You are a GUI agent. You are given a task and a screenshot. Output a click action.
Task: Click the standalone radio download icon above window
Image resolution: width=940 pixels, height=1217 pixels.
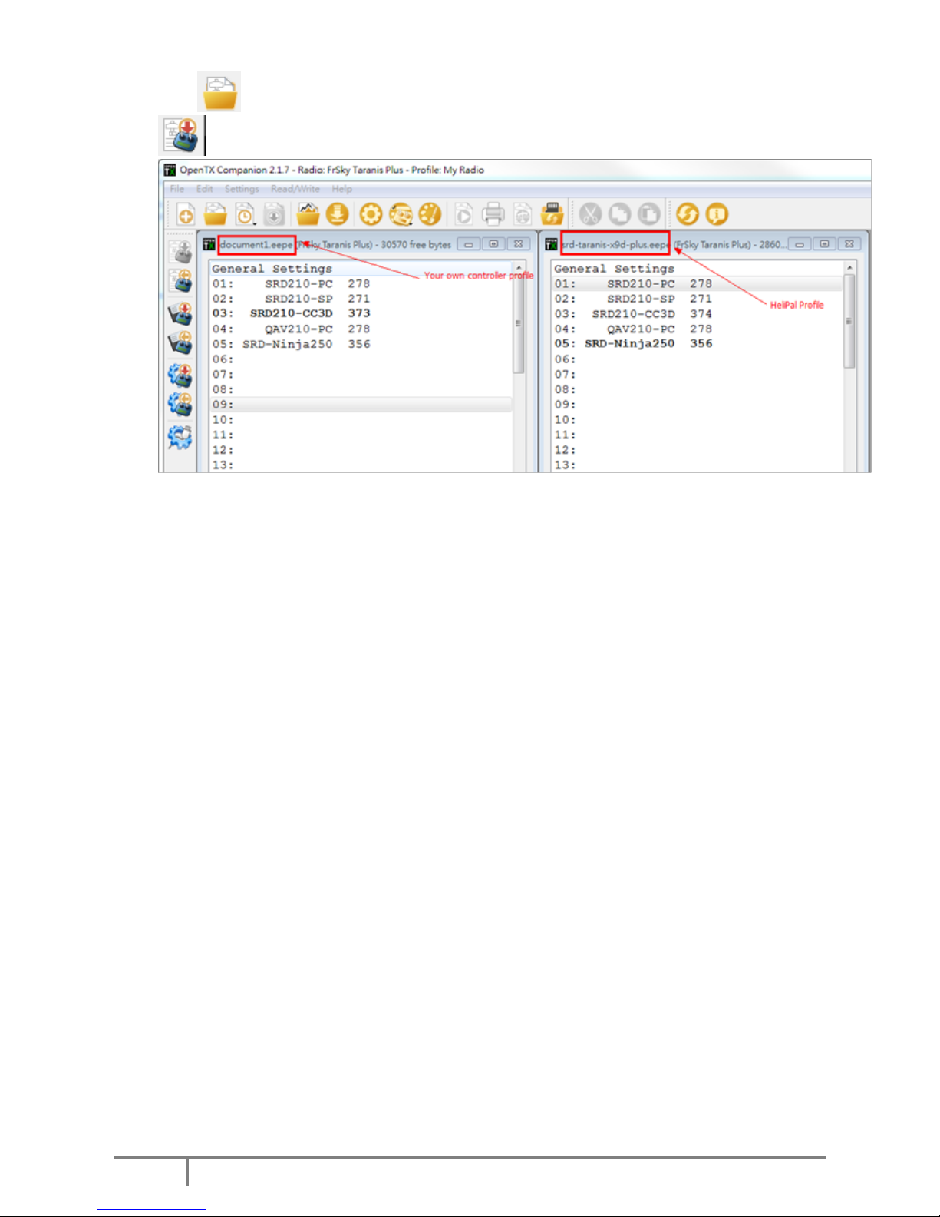(182, 135)
